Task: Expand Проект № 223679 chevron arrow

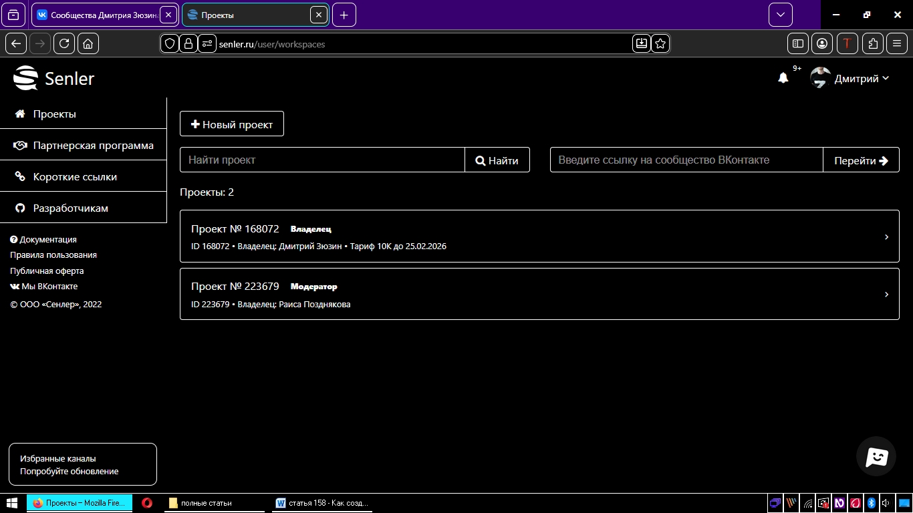Action: point(886,295)
